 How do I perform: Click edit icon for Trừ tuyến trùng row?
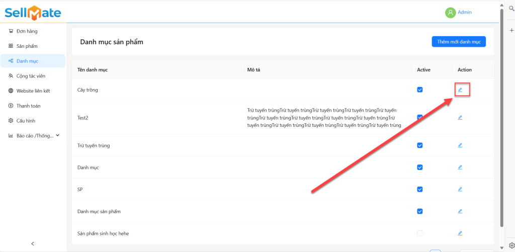click(460, 145)
